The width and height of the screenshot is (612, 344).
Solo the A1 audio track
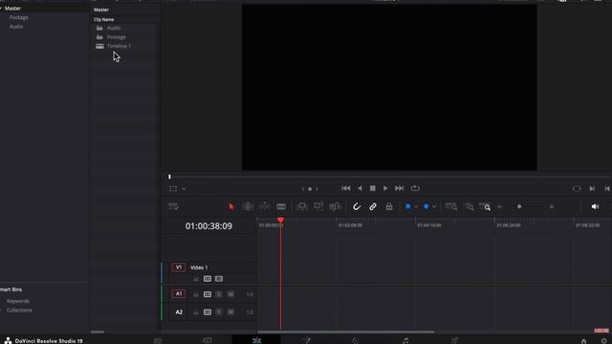coord(219,294)
